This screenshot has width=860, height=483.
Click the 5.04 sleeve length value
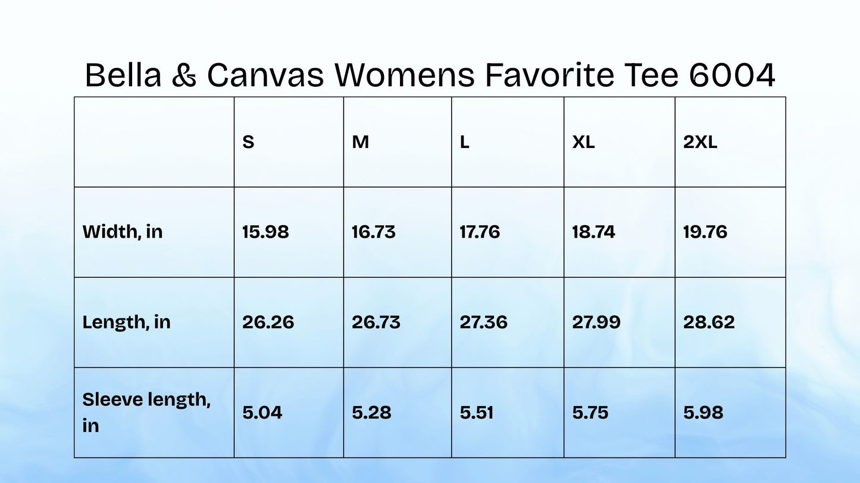click(262, 412)
